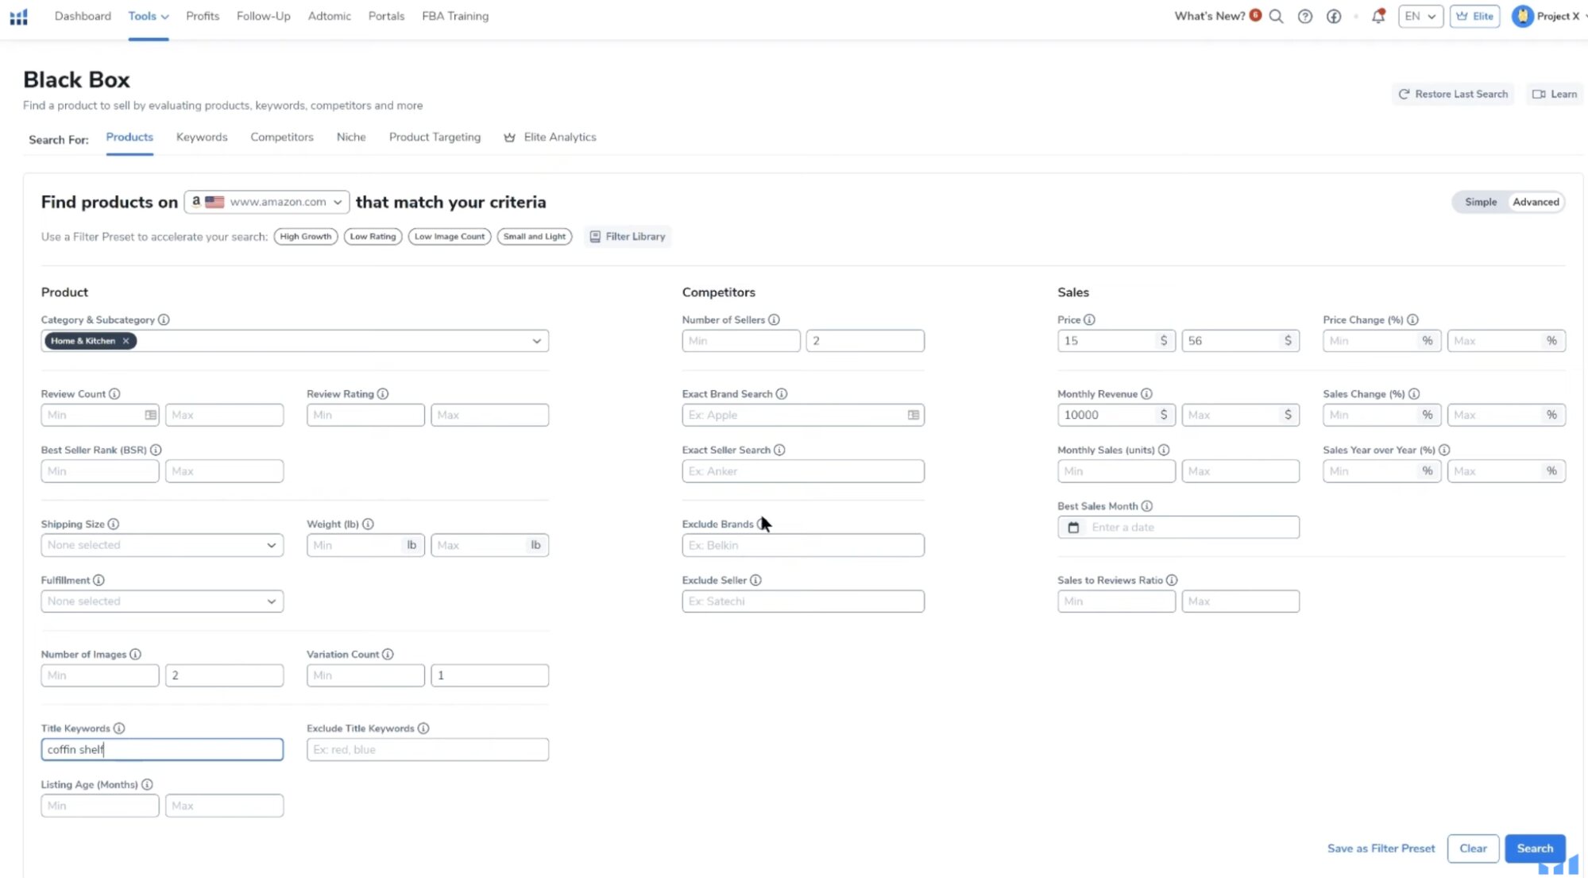Open the search magnifier icon in header
1588x878 pixels.
click(x=1276, y=16)
